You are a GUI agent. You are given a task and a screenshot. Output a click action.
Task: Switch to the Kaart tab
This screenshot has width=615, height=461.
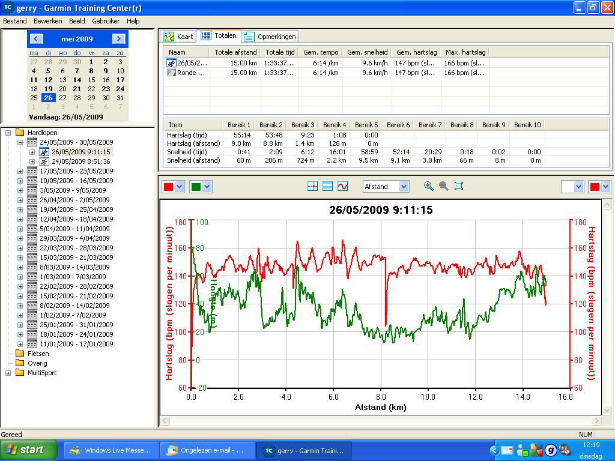point(179,37)
